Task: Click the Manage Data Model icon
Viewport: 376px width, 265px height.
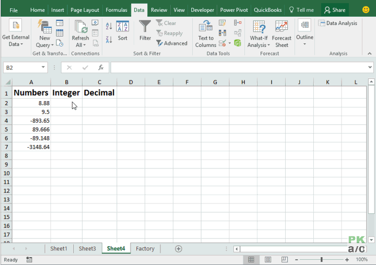Action: 238,43
